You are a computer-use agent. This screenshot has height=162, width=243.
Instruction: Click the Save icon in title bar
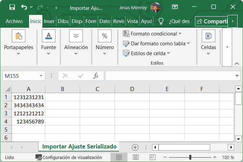[12, 7]
